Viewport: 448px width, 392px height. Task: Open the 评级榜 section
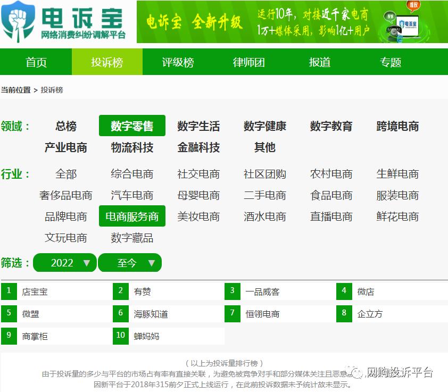click(x=177, y=62)
